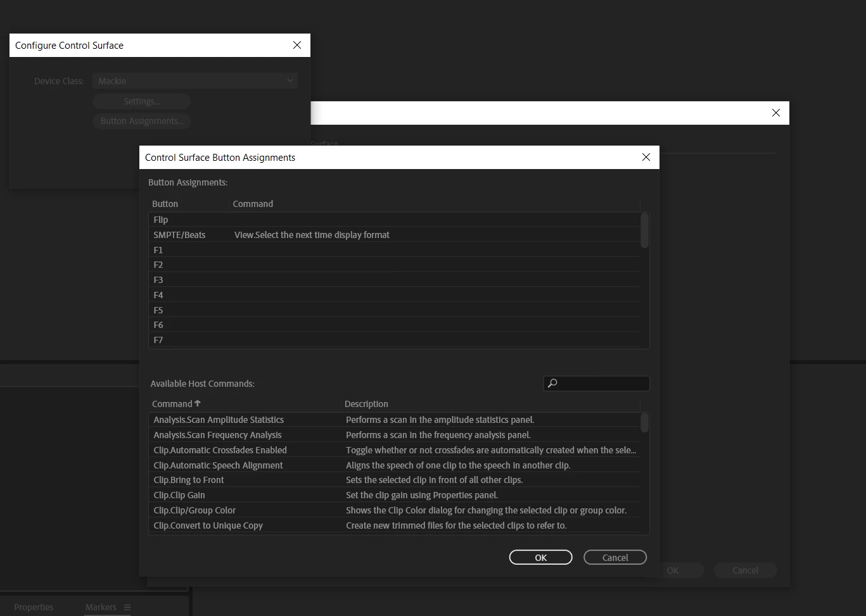Select 'Analysis.Scan Frequency Analysis' command
Viewport: 866px width, 616px height.
217,435
